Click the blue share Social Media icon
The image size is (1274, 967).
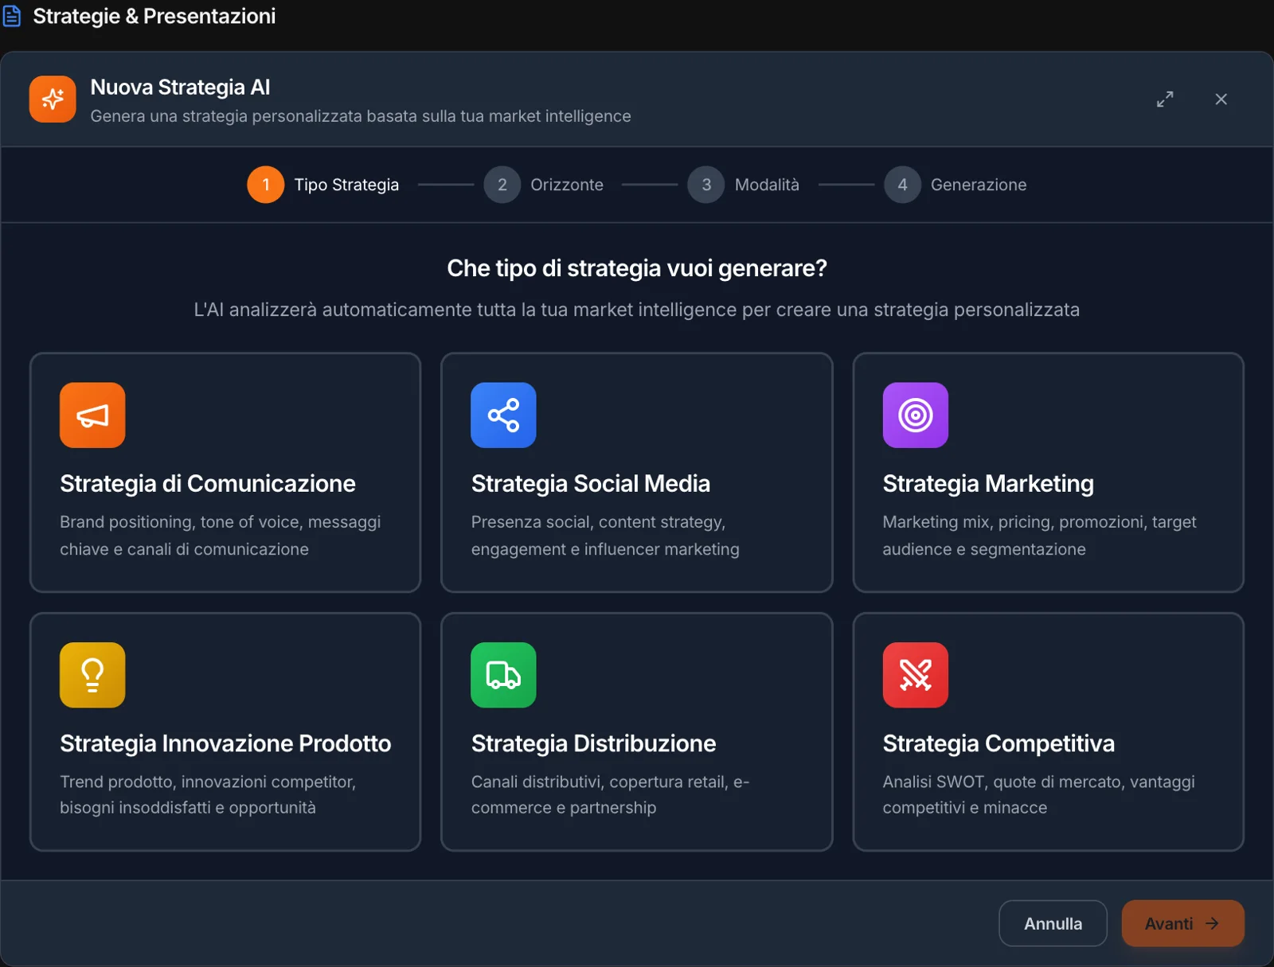coord(503,415)
